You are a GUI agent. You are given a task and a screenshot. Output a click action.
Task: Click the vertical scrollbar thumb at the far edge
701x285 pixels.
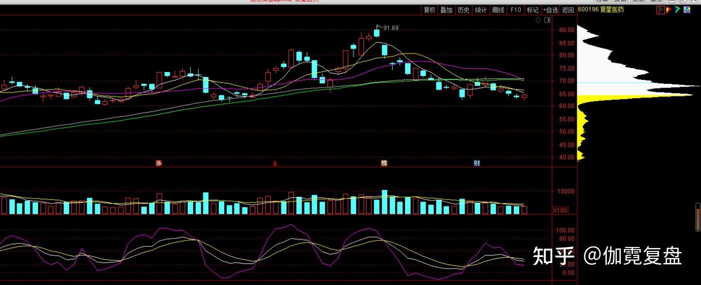click(x=698, y=217)
